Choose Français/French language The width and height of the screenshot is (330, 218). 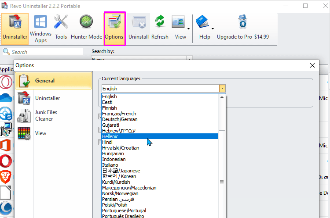click(x=160, y=114)
